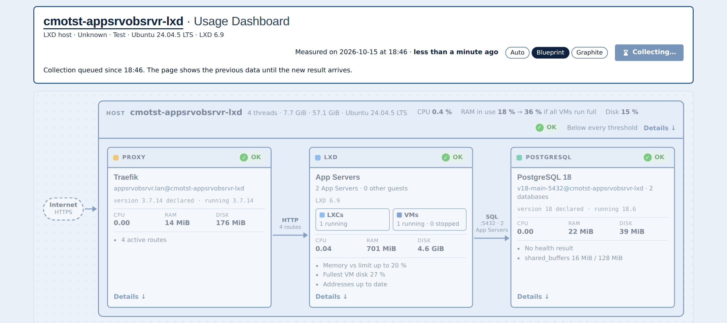
Task: Click shared_buffers 16 MiB / 128 MiB
Action: (574, 258)
